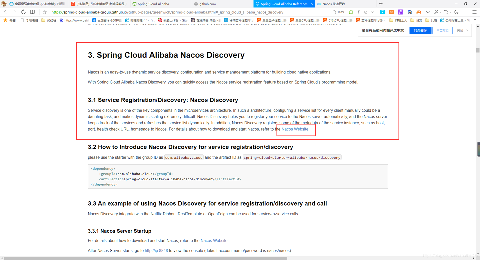The image size is (480, 260).
Task: Share the page via share icon
Action: [366, 12]
